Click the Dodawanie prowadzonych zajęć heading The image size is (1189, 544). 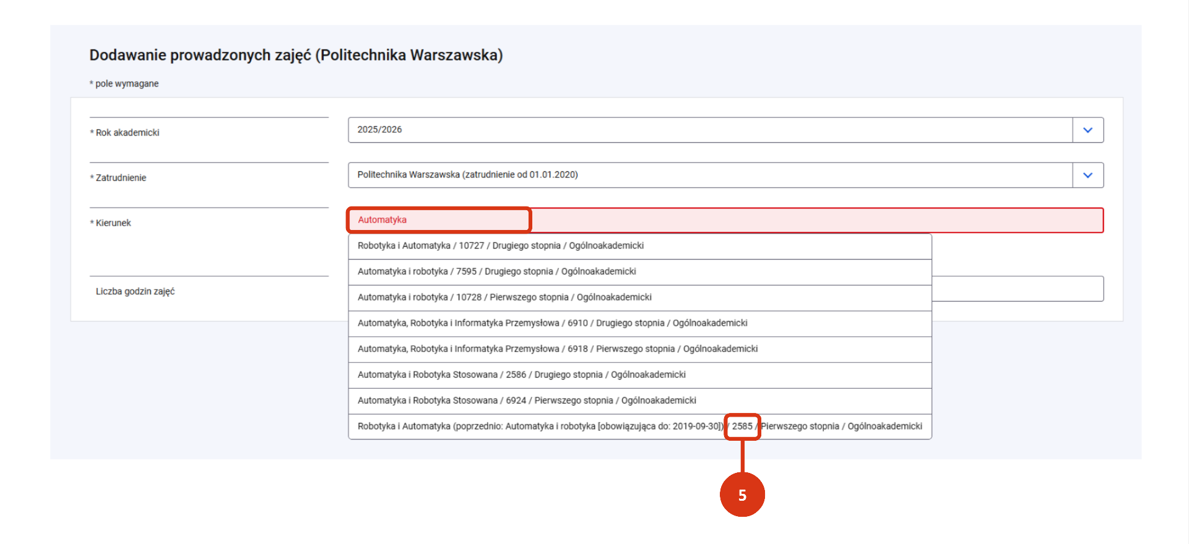tap(296, 55)
